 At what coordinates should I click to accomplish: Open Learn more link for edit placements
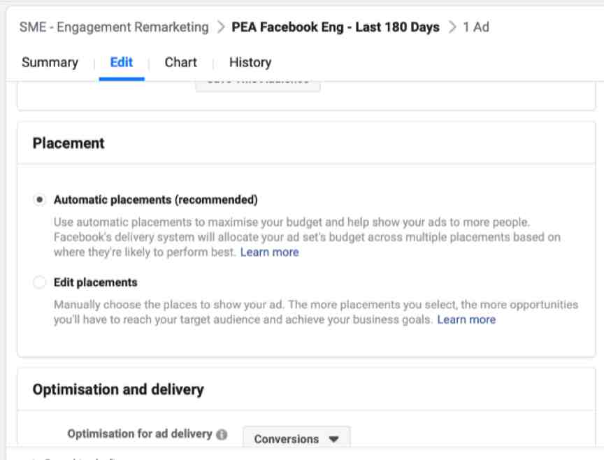[466, 319]
